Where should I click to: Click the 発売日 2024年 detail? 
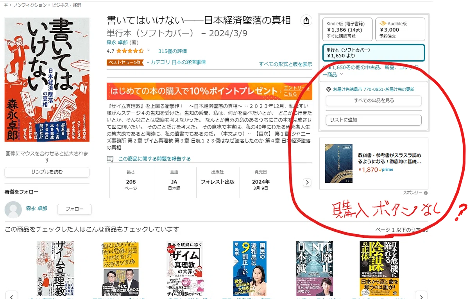[261, 180]
